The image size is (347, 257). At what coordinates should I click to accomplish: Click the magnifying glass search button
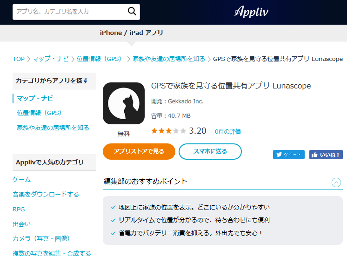[132, 12]
